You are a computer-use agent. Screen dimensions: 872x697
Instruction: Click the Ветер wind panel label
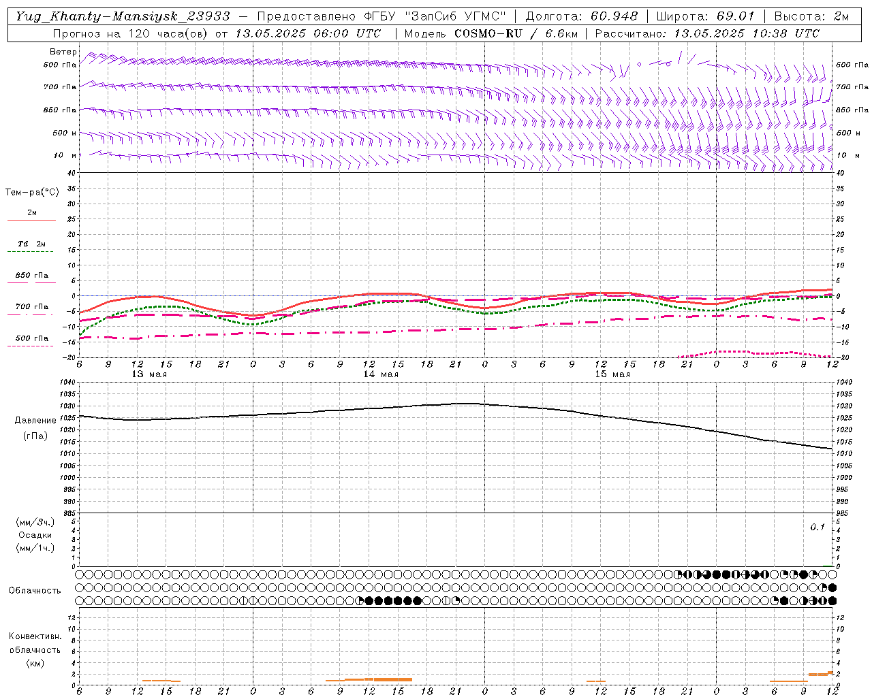click(63, 52)
